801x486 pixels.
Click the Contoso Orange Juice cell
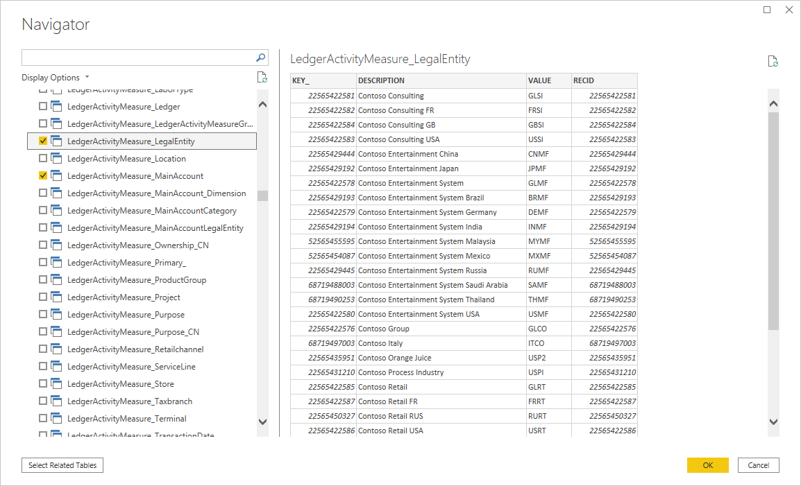point(441,358)
